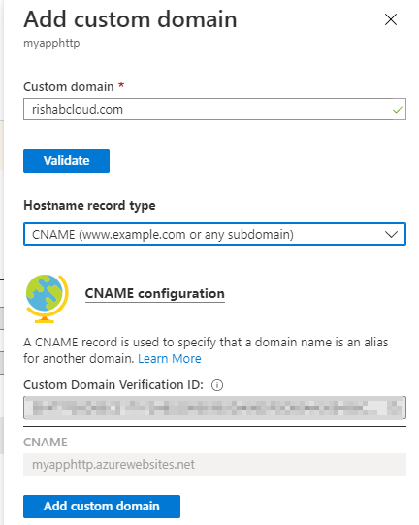Click the CNAME configuration heading

(154, 294)
